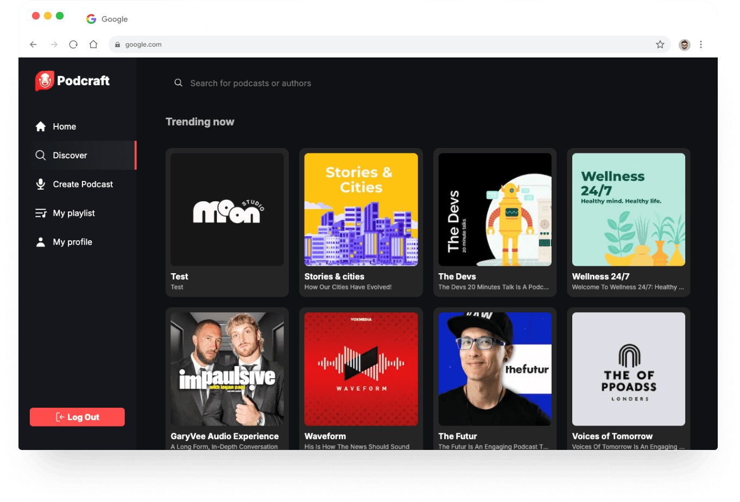
Task: Click the Home house icon in sidebar
Action: point(41,126)
